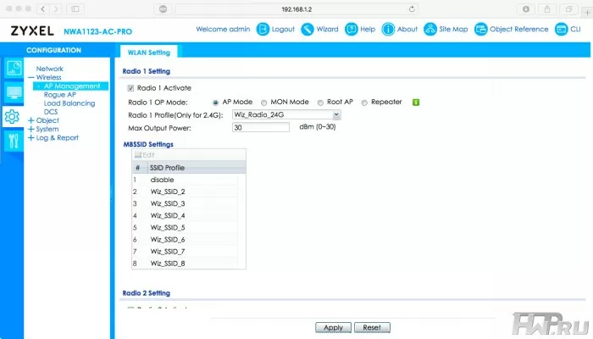Screen dimensions: 593x339
Task: Click the SSID Profile column header
Action: click(197, 168)
